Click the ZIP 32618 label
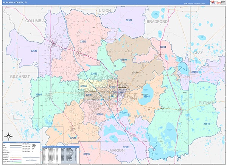The image size is (227, 165). 73,138
